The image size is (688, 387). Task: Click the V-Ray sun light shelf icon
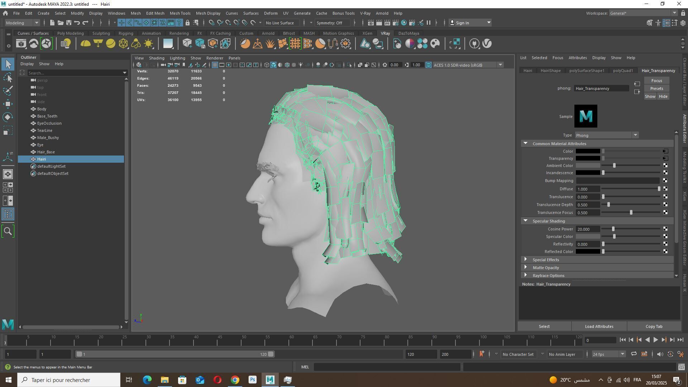(148, 44)
